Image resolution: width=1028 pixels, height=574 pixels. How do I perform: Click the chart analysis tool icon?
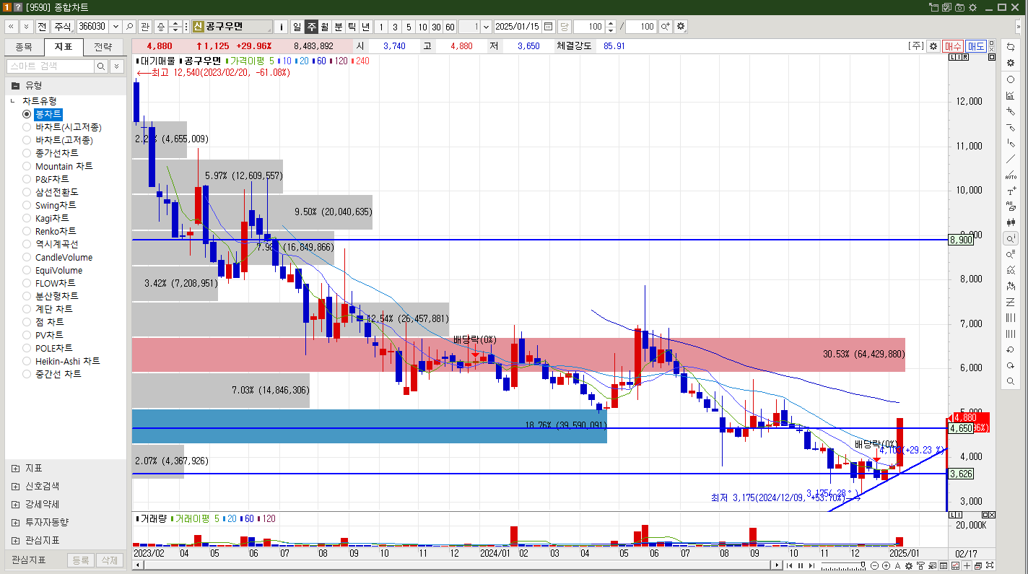[x=1011, y=95]
